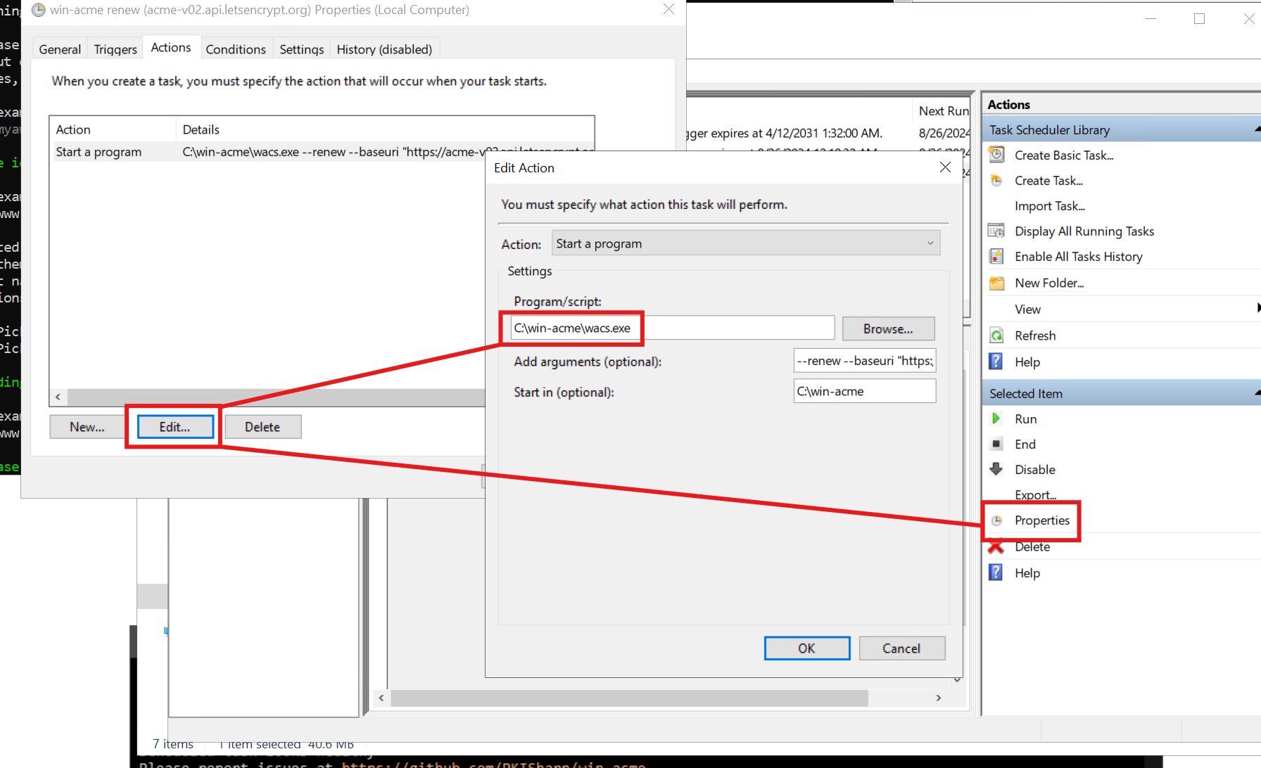Click the Disable down-arrow icon
1261x768 pixels.
tap(996, 469)
